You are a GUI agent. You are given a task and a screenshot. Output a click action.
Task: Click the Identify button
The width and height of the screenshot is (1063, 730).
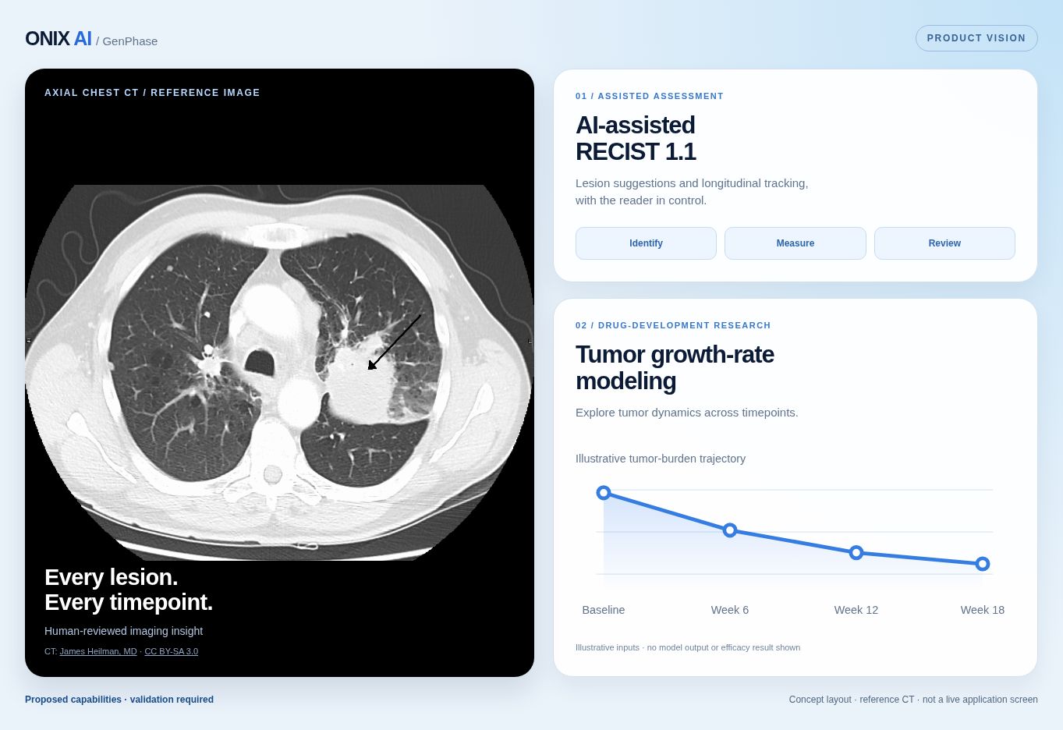coord(646,243)
